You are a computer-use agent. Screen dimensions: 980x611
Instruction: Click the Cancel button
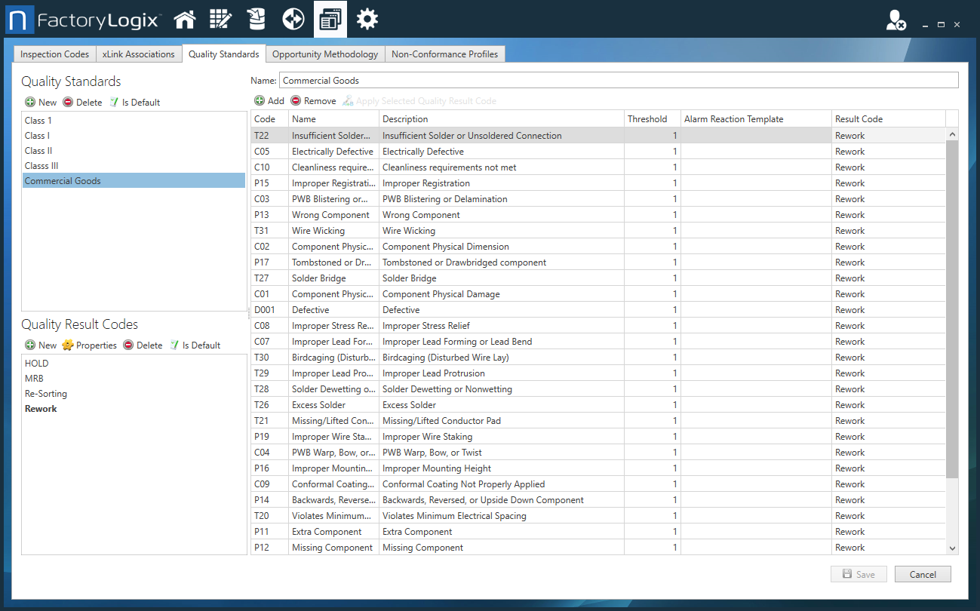pos(922,575)
